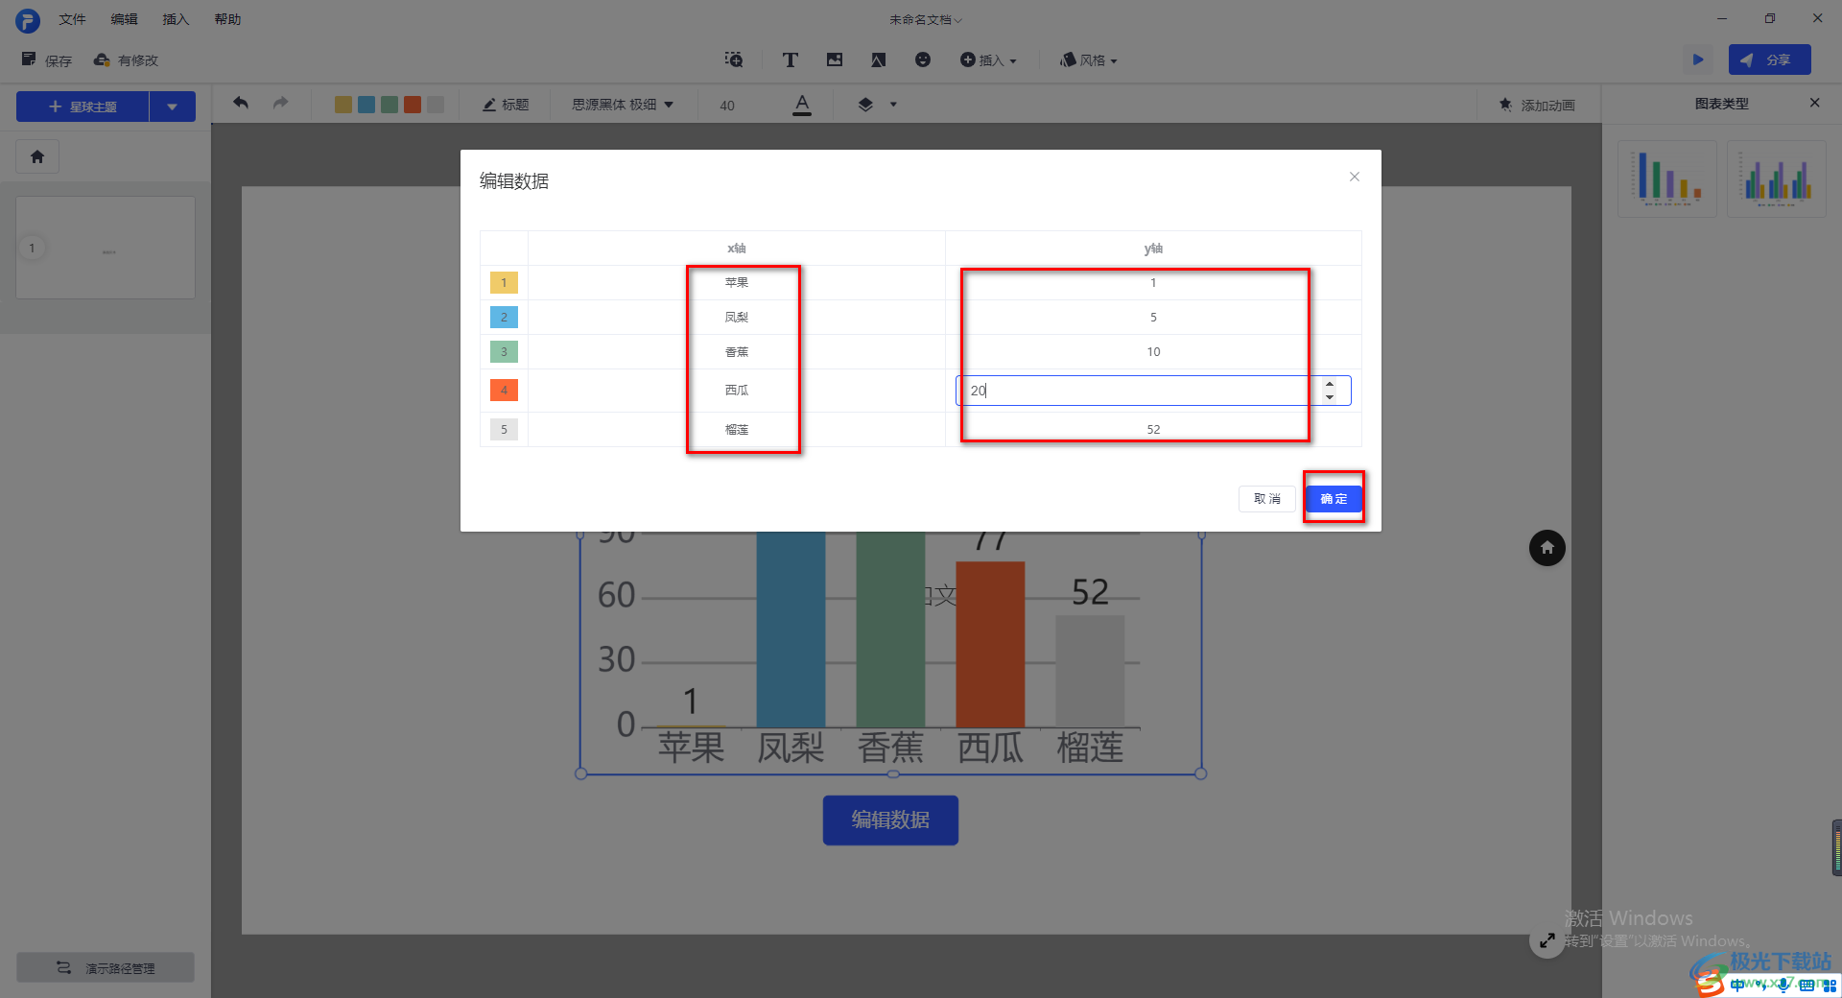Viewport: 1842px width, 998px height.
Task: Expand the 插入 plus dropdown in toolbar
Action: coord(988,59)
